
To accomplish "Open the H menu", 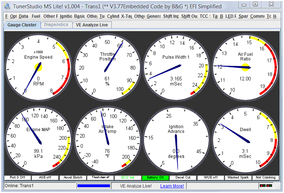I will coord(275,16).
